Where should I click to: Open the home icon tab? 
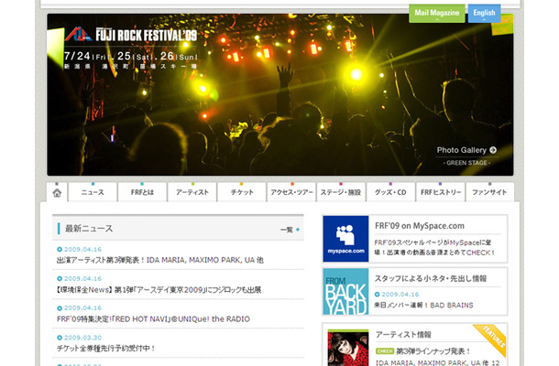pos(57,193)
